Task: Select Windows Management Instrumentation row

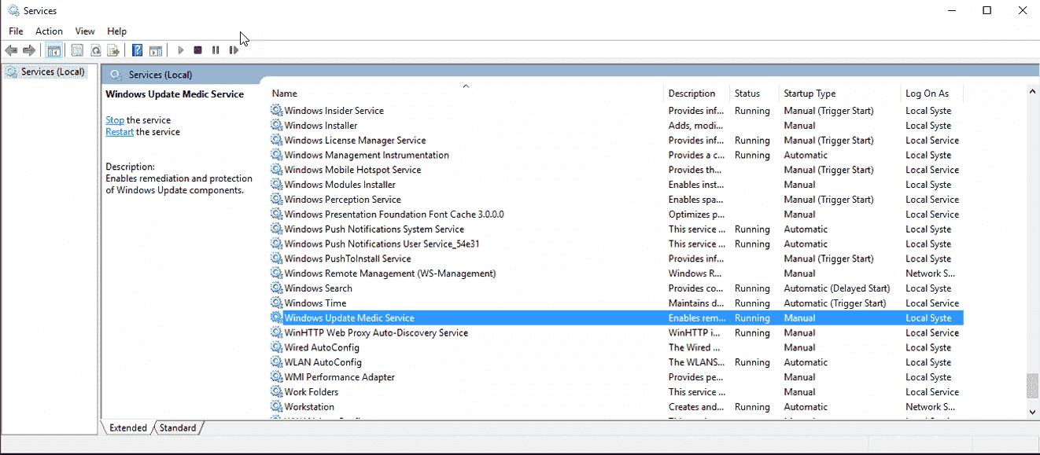Action: coord(616,156)
